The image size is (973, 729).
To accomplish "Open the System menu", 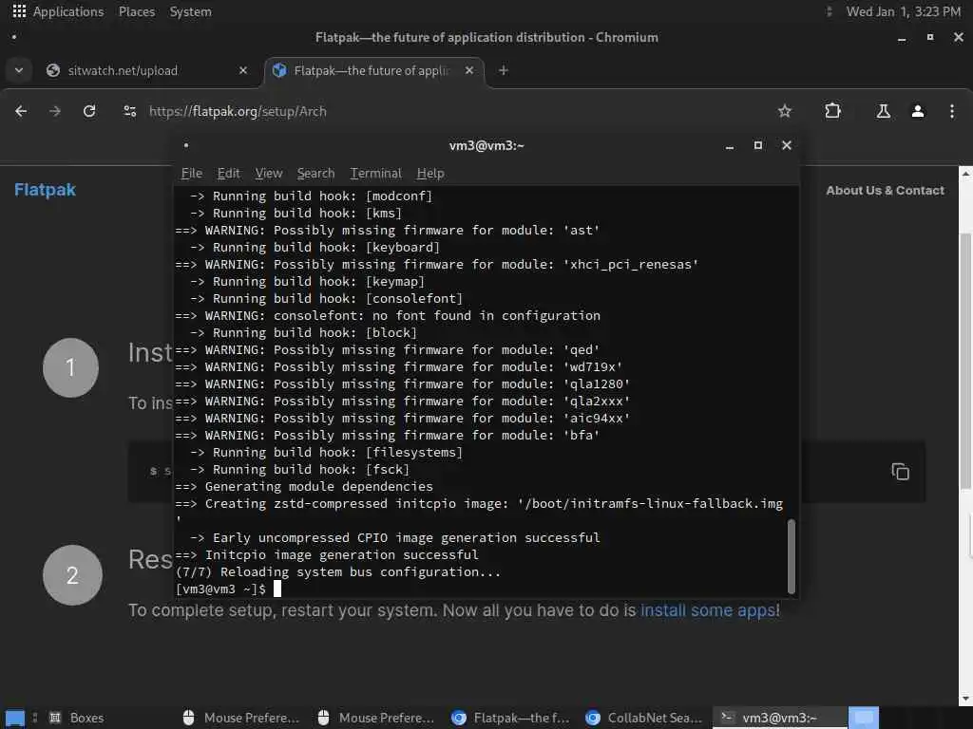I will pos(190,11).
